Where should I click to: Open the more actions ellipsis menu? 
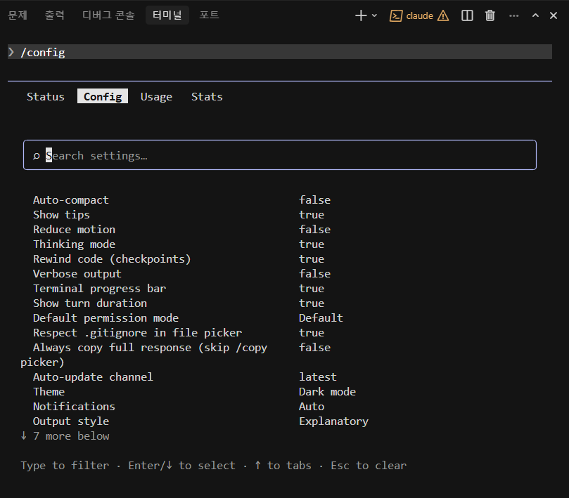[514, 15]
